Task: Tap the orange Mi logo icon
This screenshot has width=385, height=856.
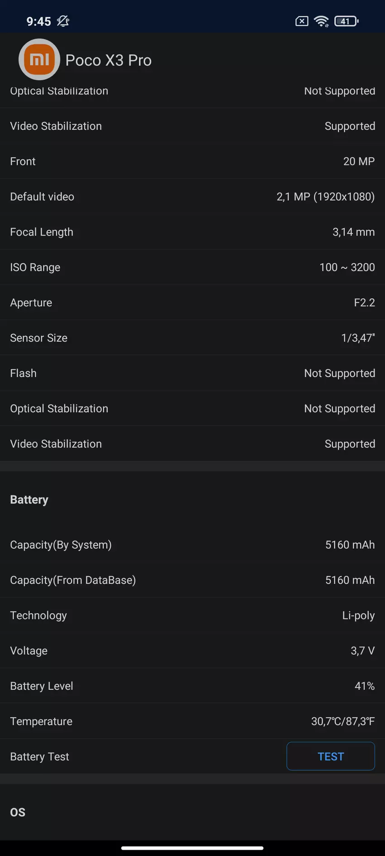Action: point(39,59)
